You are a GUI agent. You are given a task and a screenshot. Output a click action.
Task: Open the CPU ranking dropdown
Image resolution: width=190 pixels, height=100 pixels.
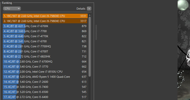pos(12,9)
